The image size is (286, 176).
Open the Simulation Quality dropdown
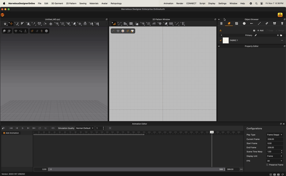tap(84, 128)
